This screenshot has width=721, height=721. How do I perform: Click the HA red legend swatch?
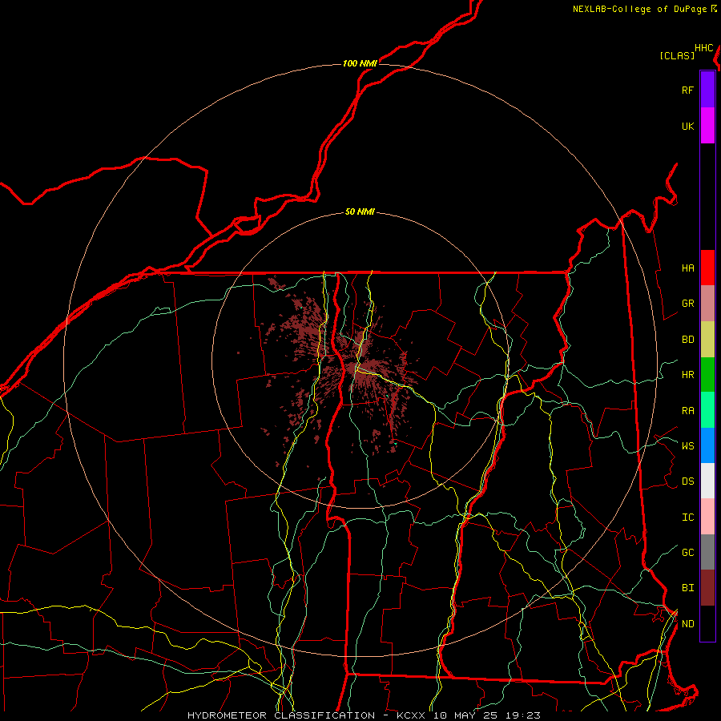(707, 268)
